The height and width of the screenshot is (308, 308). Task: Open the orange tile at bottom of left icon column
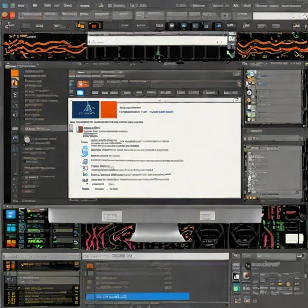11,243
